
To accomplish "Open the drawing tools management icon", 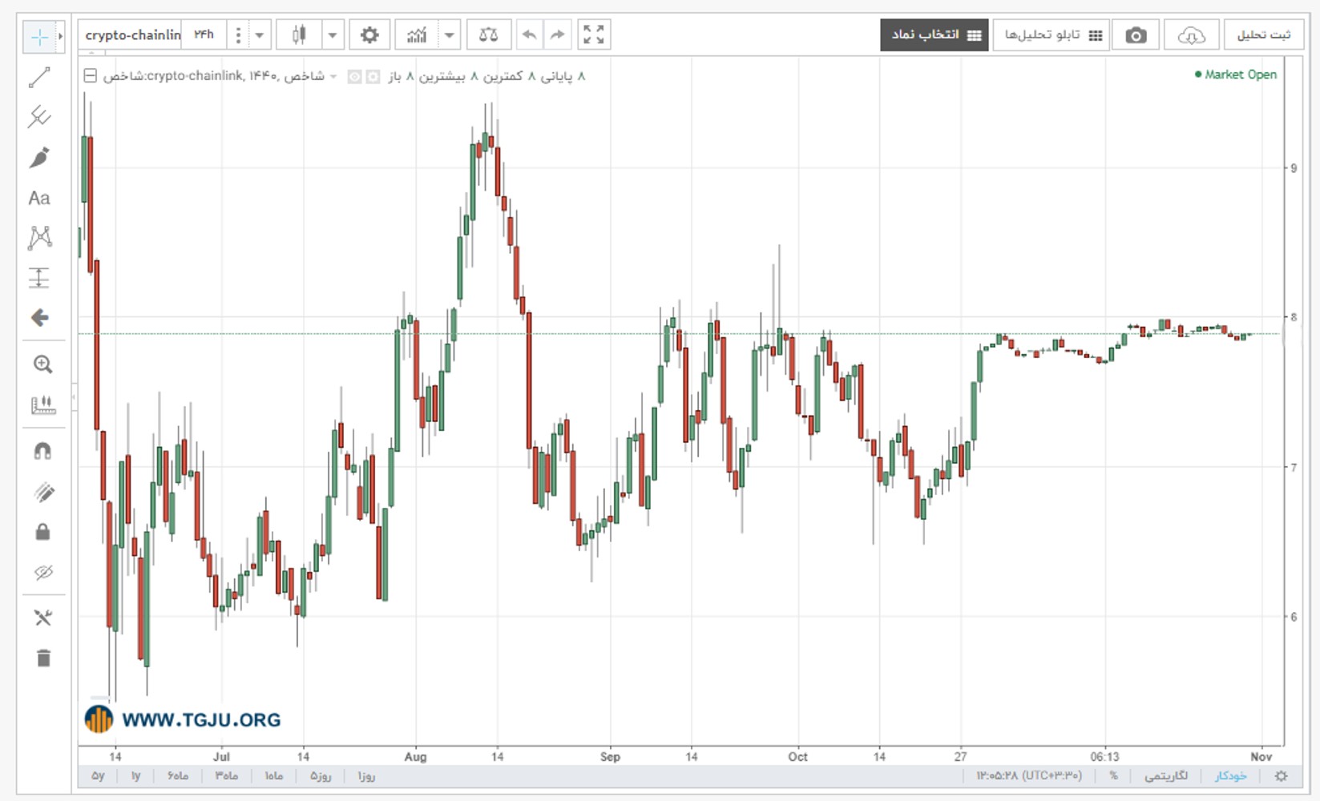I will [x=42, y=618].
